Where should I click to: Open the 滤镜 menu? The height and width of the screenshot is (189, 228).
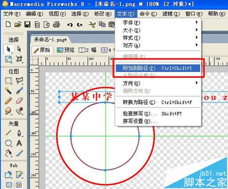click(x=171, y=14)
